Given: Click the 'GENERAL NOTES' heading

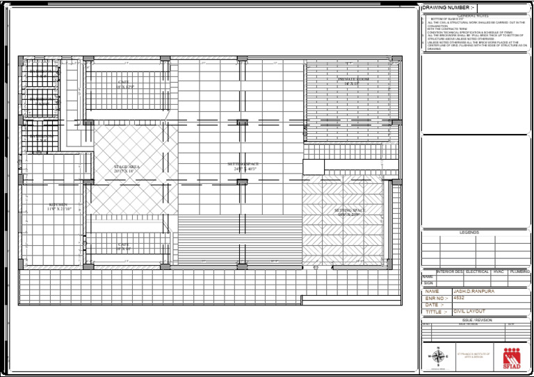Looking at the screenshot, I should coord(473,16).
